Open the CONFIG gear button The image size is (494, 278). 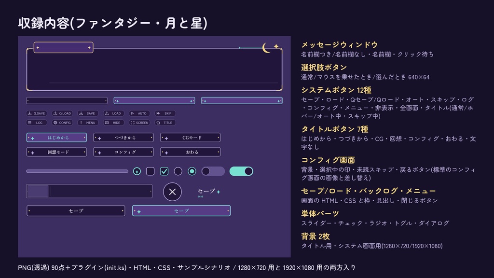click(62, 123)
